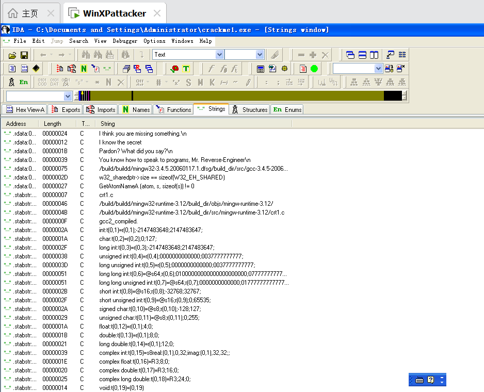The height and width of the screenshot is (392, 484).
Task: Switch to the Structures tab
Action: pyautogui.click(x=249, y=109)
